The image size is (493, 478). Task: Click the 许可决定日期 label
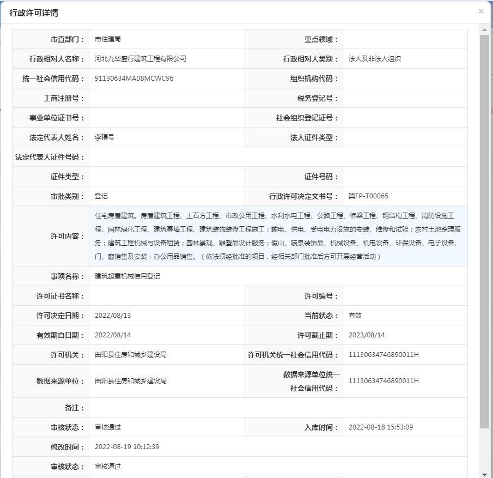pyautogui.click(x=60, y=316)
